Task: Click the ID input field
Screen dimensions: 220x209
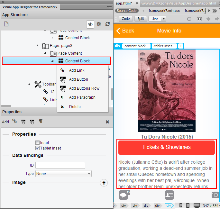Action: pyautogui.click(x=60, y=165)
